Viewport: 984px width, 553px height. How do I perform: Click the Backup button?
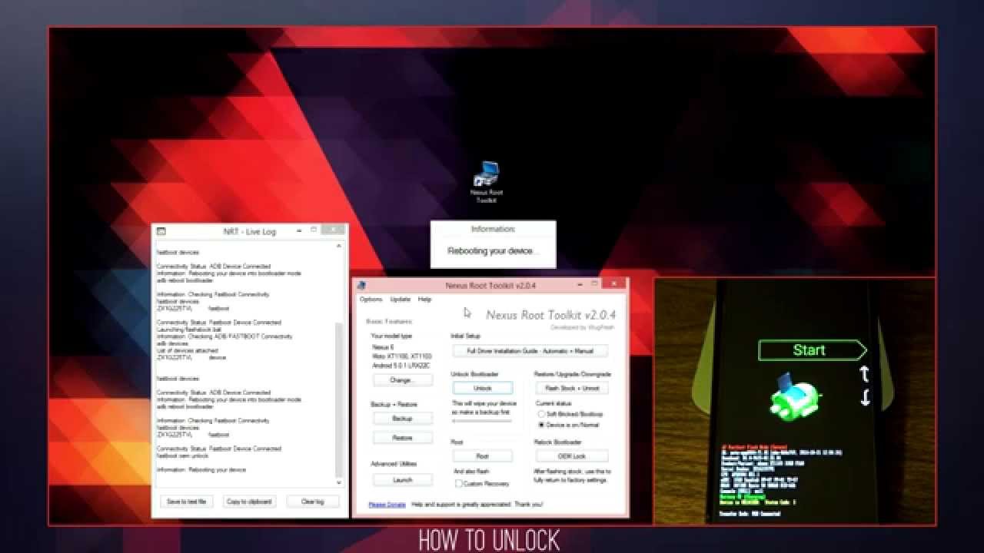pos(402,419)
